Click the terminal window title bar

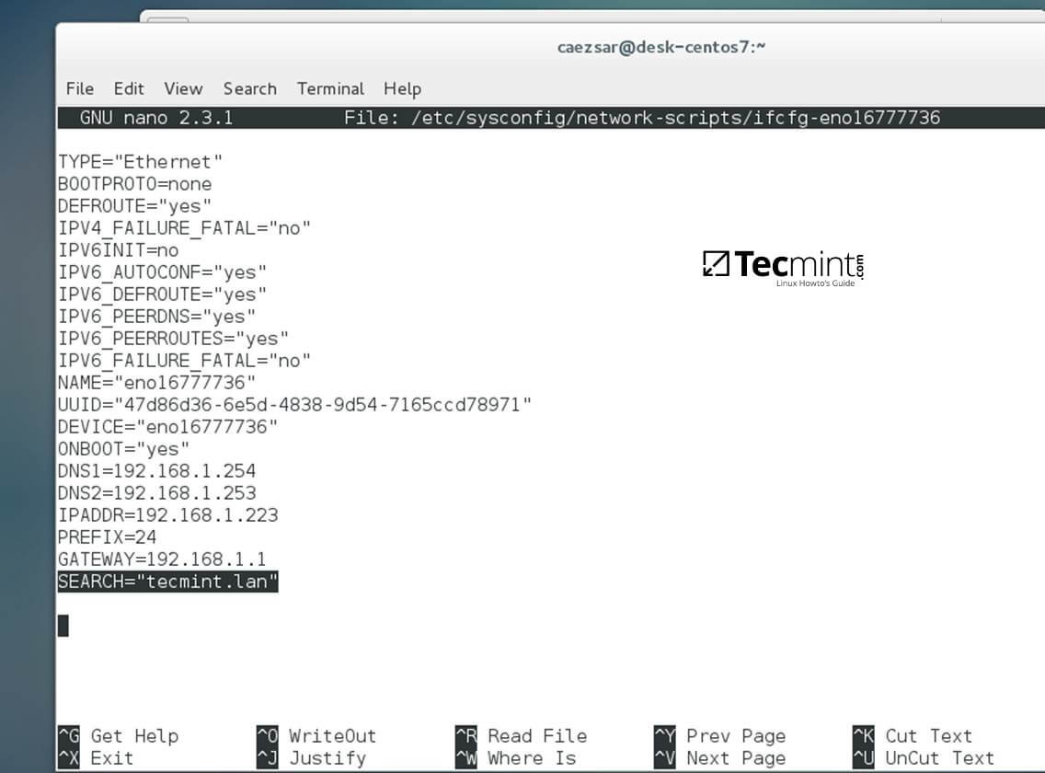pos(660,46)
